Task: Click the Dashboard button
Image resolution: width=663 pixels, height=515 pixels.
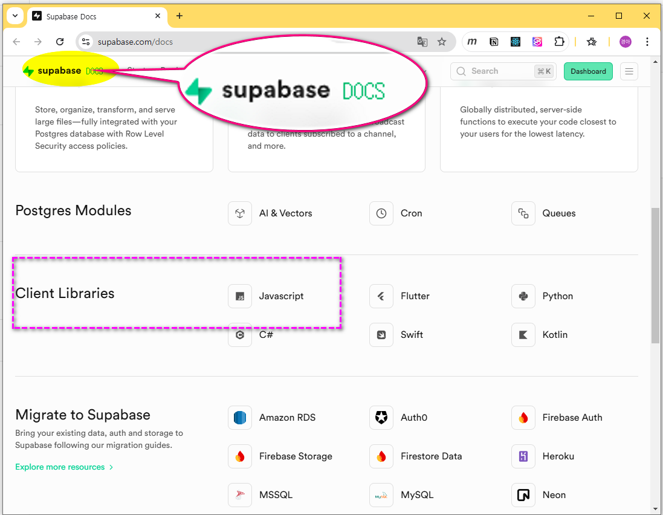Action: coord(588,71)
